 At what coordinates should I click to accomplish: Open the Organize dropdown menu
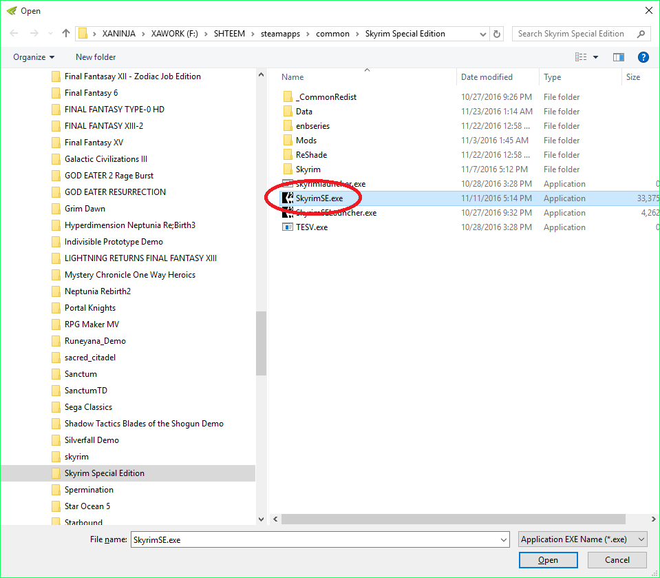pos(34,57)
